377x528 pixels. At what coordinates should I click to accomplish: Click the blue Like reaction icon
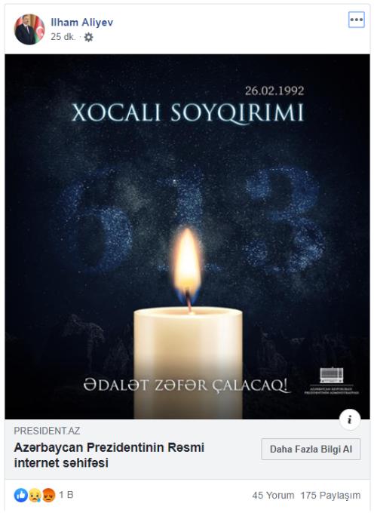pos(21,495)
